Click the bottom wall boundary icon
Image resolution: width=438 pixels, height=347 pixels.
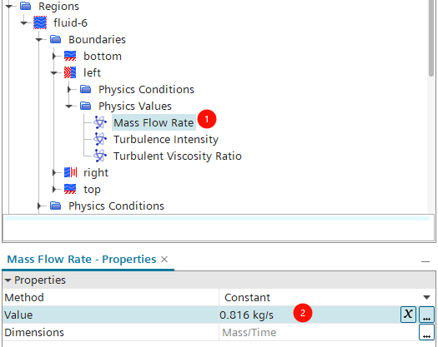tap(70, 56)
